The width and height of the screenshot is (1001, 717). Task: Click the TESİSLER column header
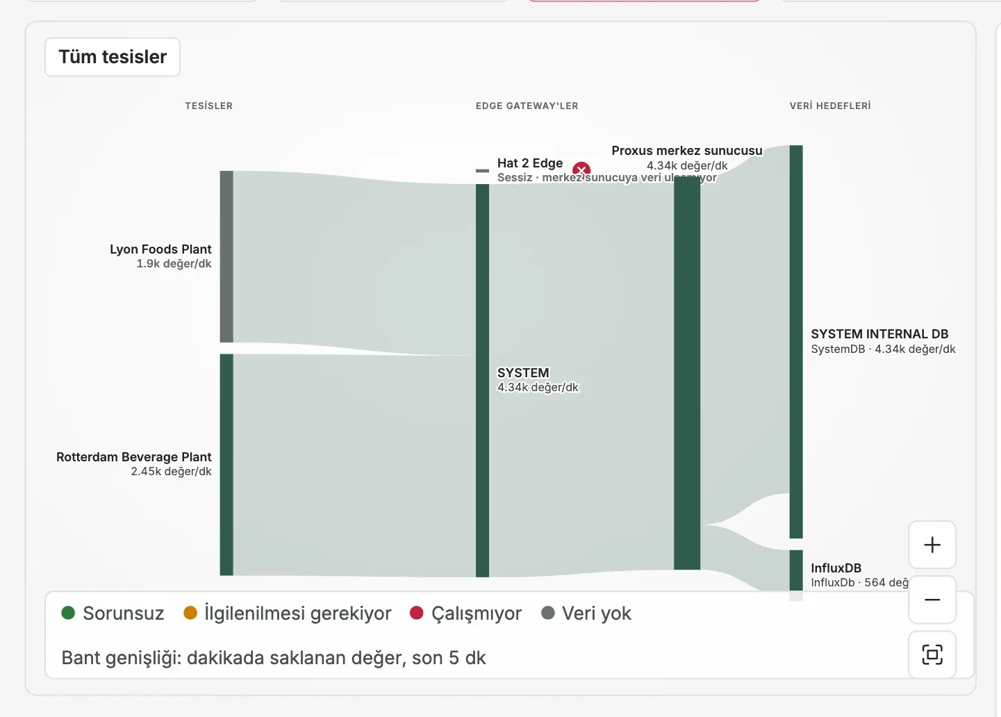209,106
